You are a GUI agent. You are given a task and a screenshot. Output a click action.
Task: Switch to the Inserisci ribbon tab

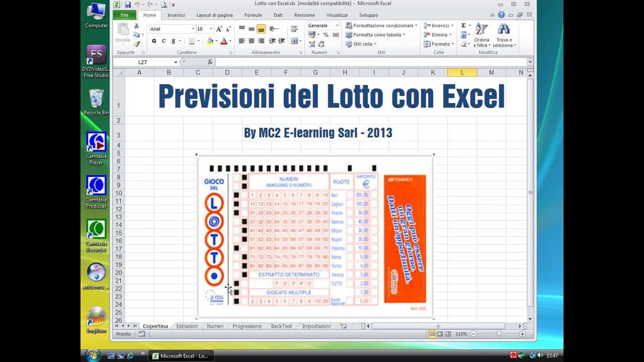tap(176, 15)
